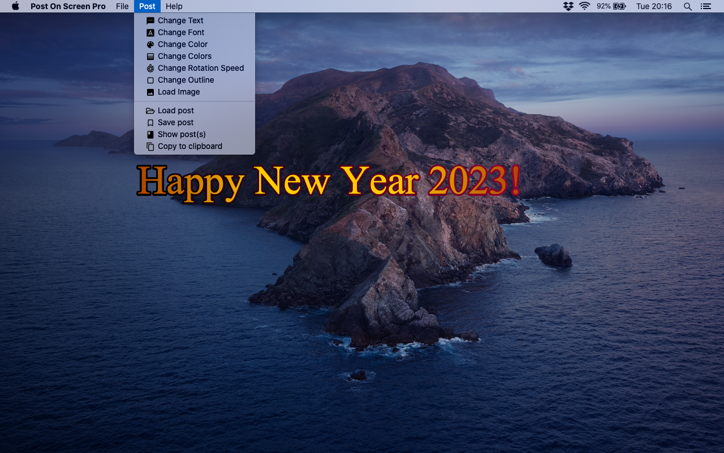Click the Change Font letter icon
The height and width of the screenshot is (453, 724).
pos(150,32)
